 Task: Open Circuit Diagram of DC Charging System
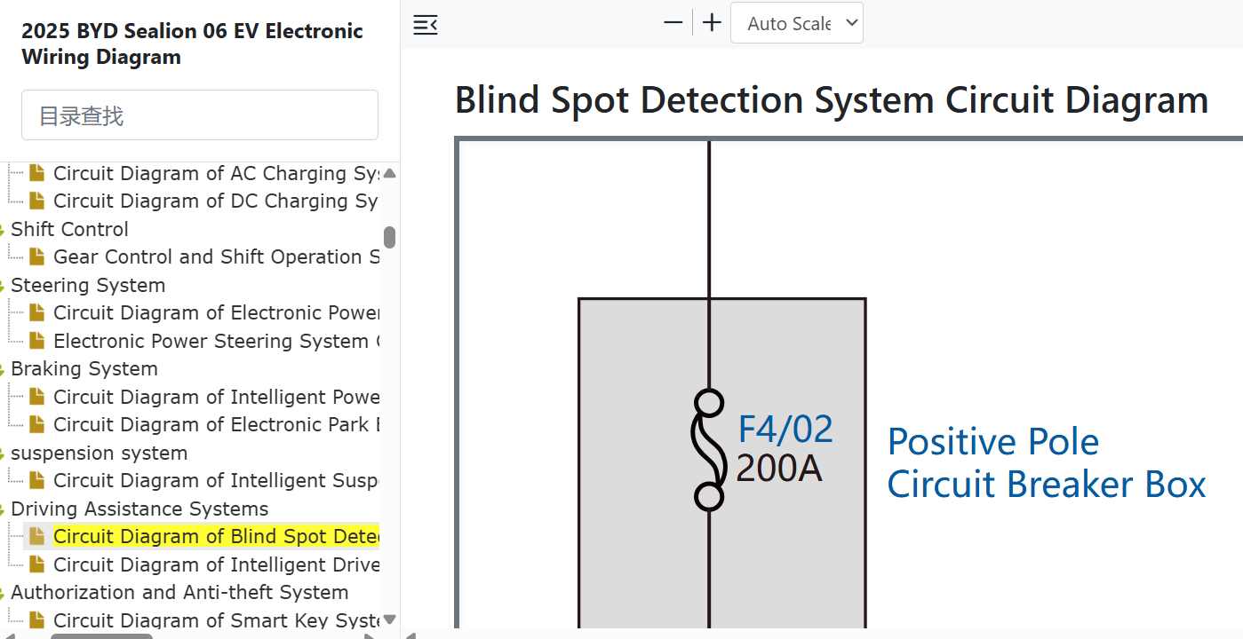click(216, 201)
